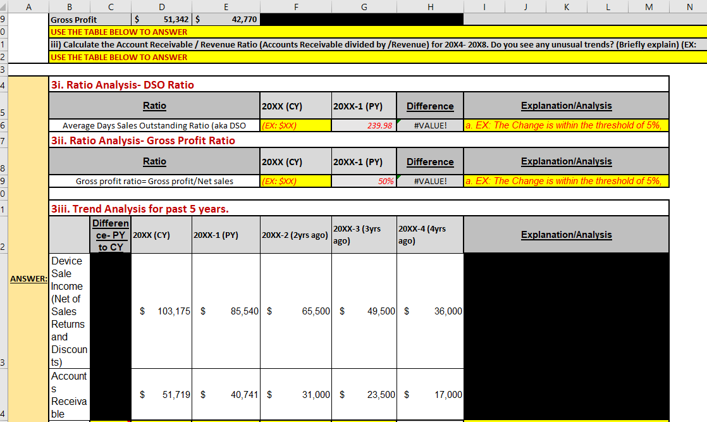This screenshot has width=707, height=422.
Task: Select Accounts Receivable value 17,000
Action: (430, 394)
